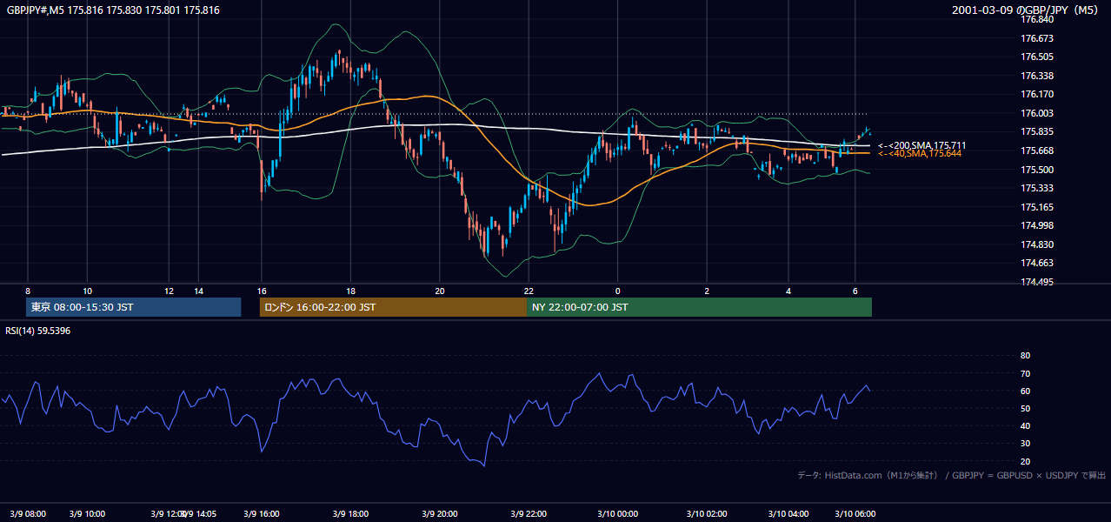Click price axis value 175.500

pyautogui.click(x=1038, y=170)
